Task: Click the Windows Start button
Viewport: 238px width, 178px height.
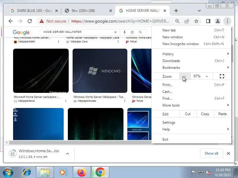Action: [x=8, y=172]
